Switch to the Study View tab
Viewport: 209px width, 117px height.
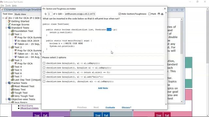(20, 14)
